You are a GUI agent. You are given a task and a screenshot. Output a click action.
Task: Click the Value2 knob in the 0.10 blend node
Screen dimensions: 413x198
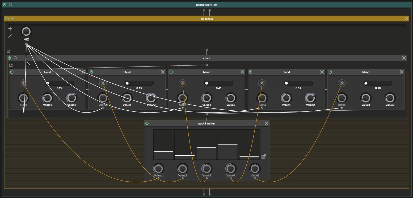390,98
